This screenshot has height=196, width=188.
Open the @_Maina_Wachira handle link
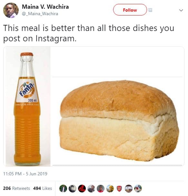click(40, 14)
